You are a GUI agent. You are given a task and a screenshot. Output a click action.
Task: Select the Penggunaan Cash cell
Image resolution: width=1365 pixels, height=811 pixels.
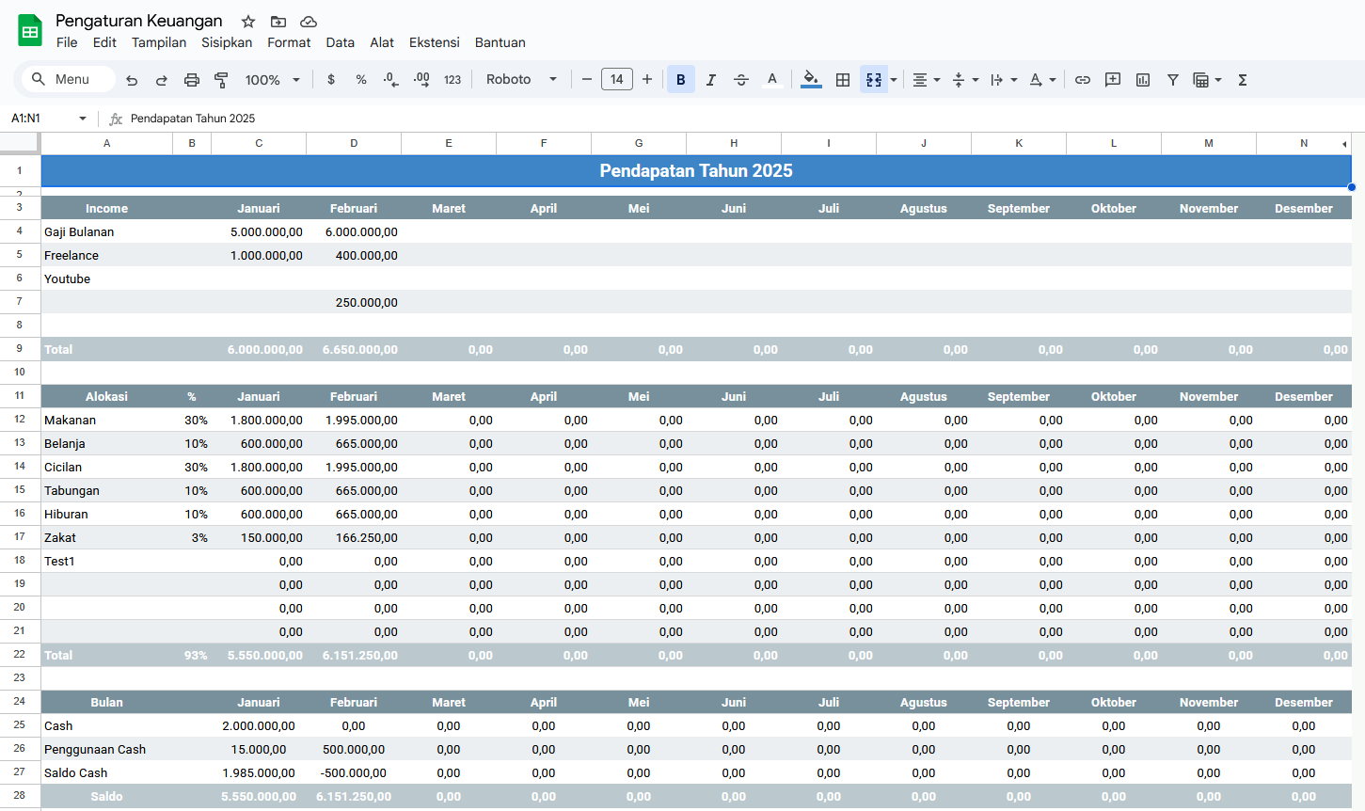click(x=106, y=749)
